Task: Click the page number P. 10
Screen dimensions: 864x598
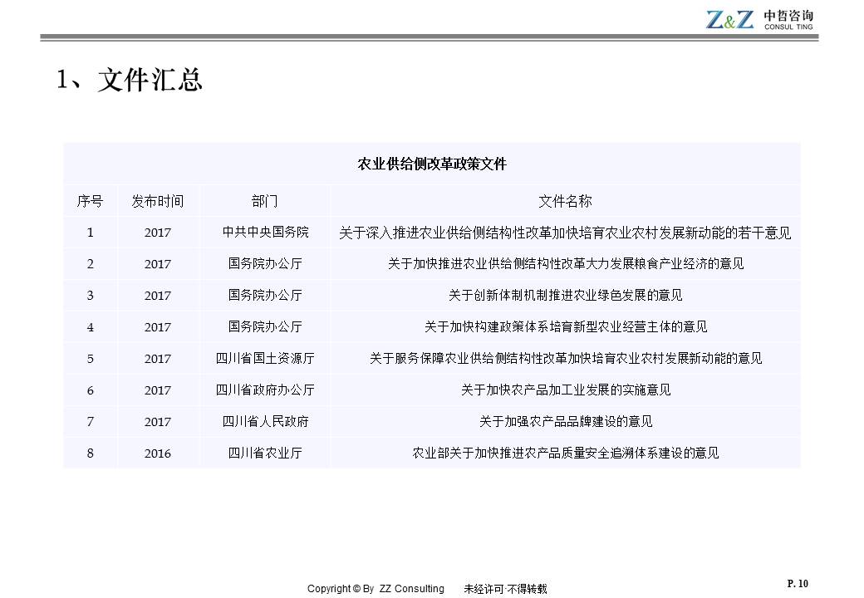Action: (x=797, y=584)
